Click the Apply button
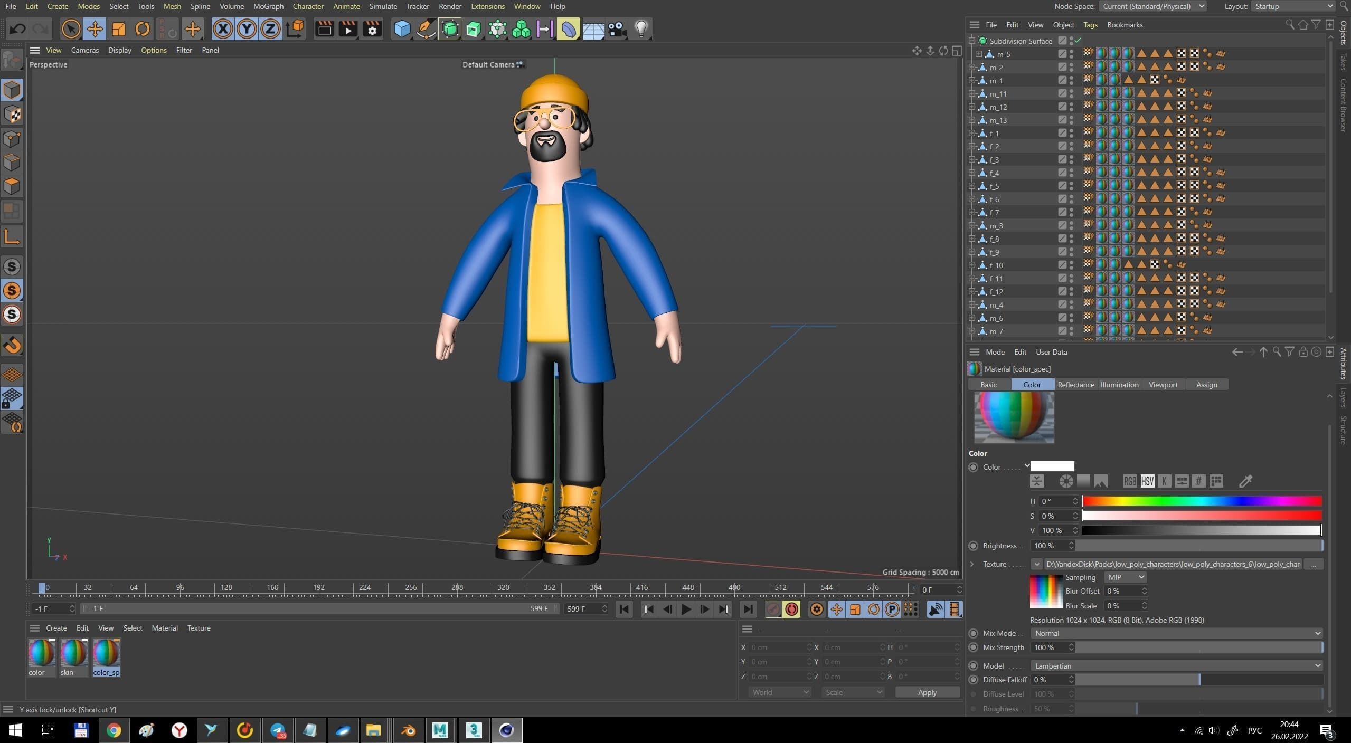This screenshot has height=743, width=1351. (x=927, y=692)
